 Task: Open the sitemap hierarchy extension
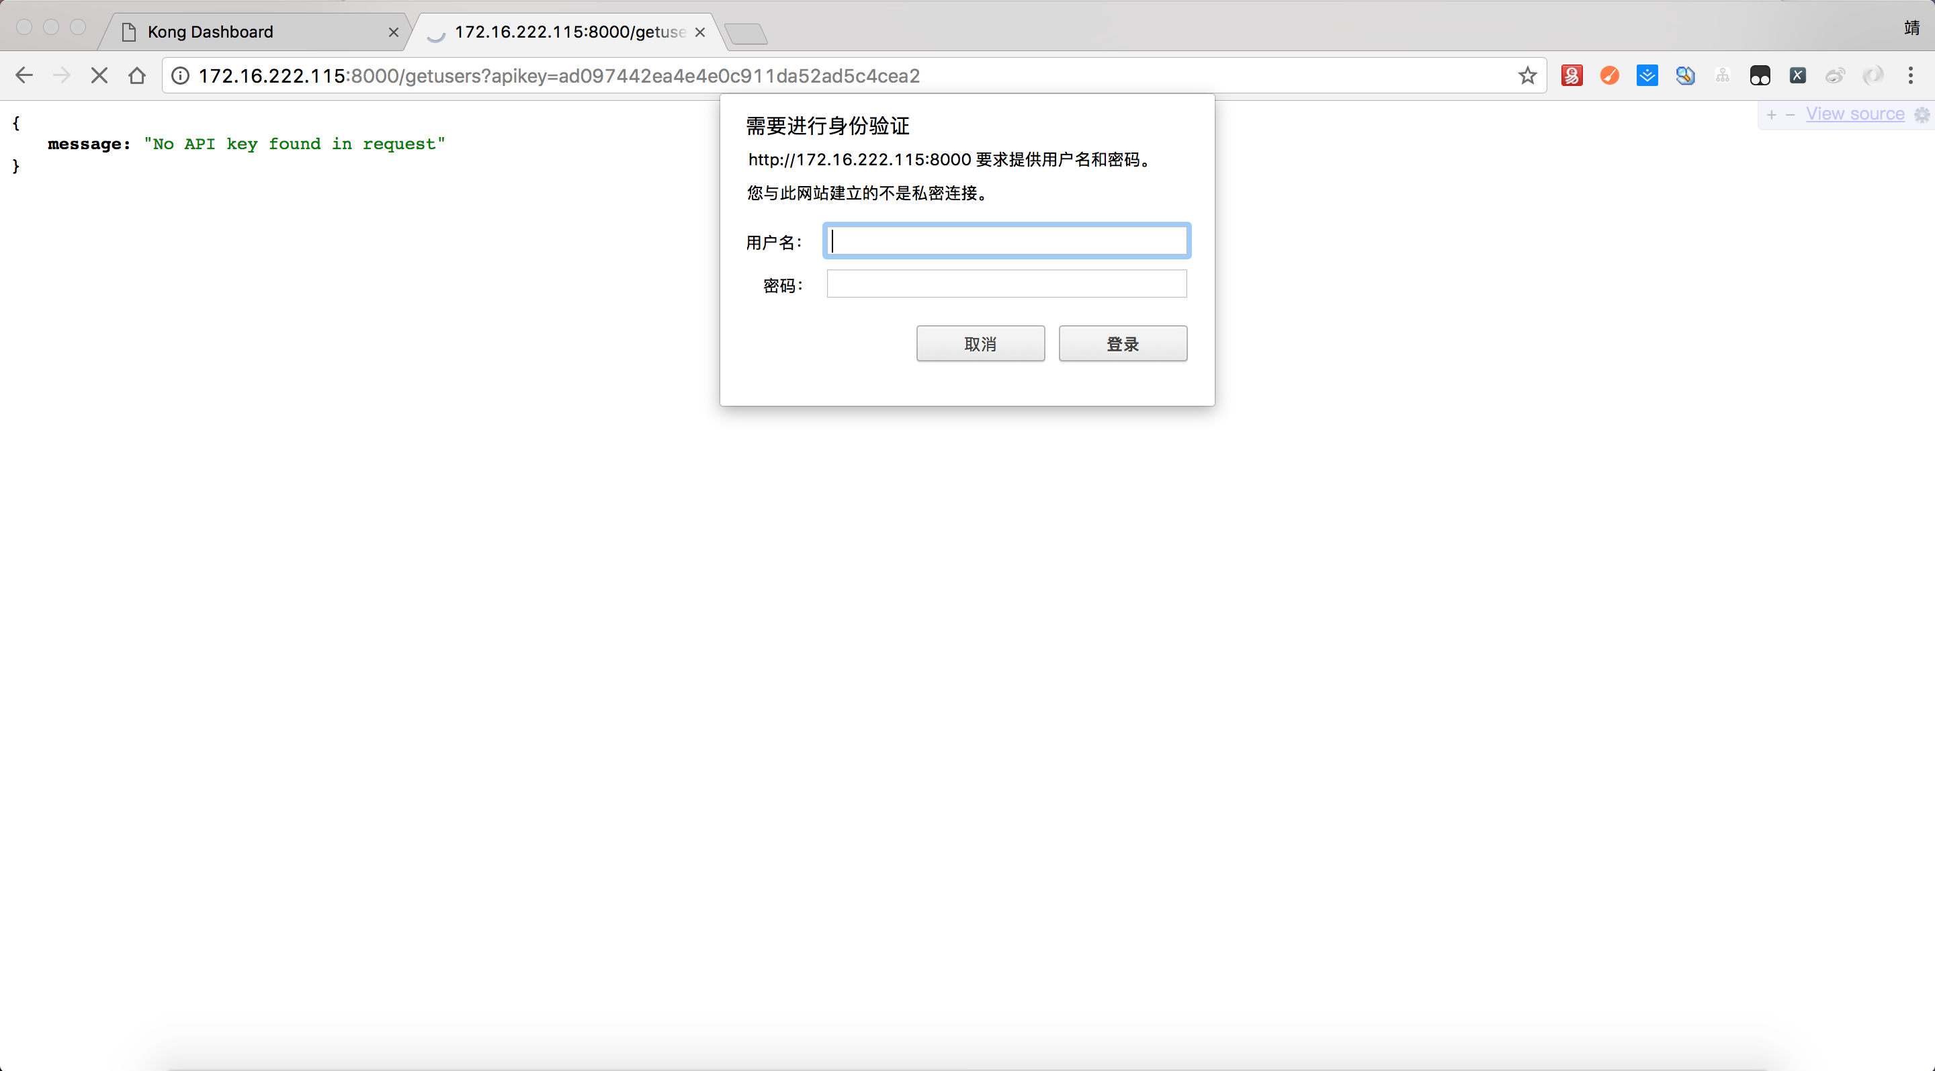click(1723, 75)
